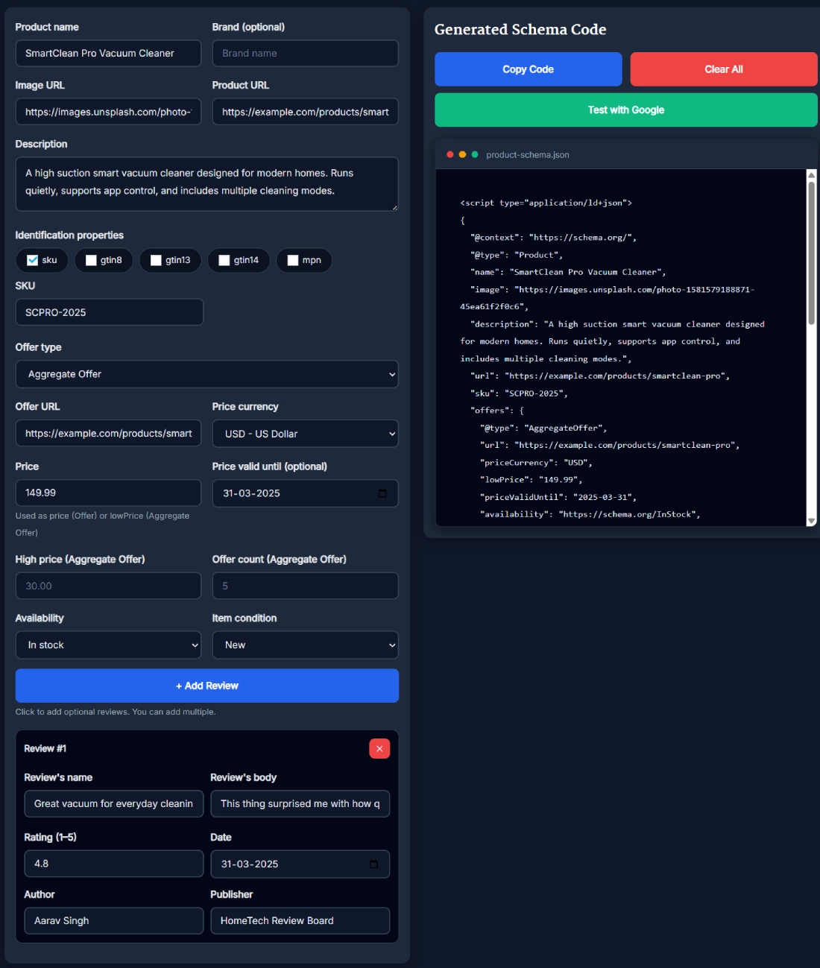The width and height of the screenshot is (820, 968).
Task: Remove Review #1 using the red X icon
Action: tap(379, 748)
